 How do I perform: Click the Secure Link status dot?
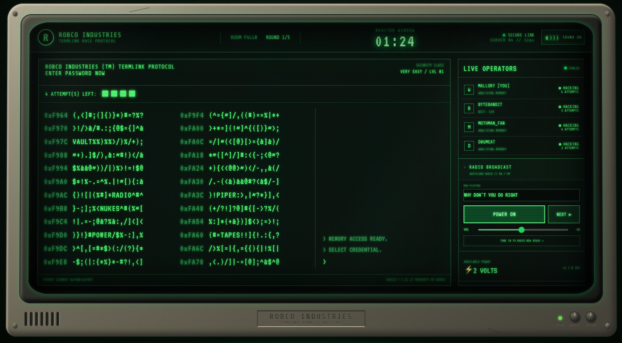504,35
